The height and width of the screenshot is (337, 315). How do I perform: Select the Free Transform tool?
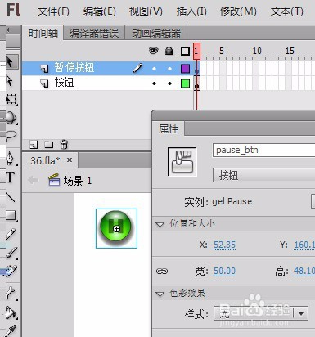(11, 99)
